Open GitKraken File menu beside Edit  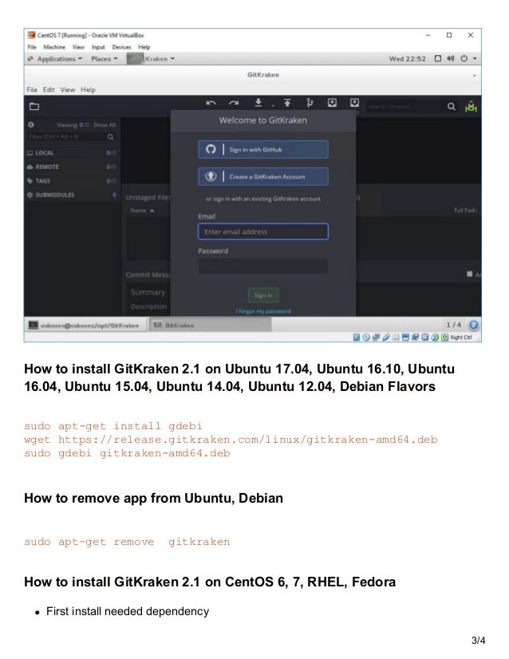pyautogui.click(x=32, y=89)
